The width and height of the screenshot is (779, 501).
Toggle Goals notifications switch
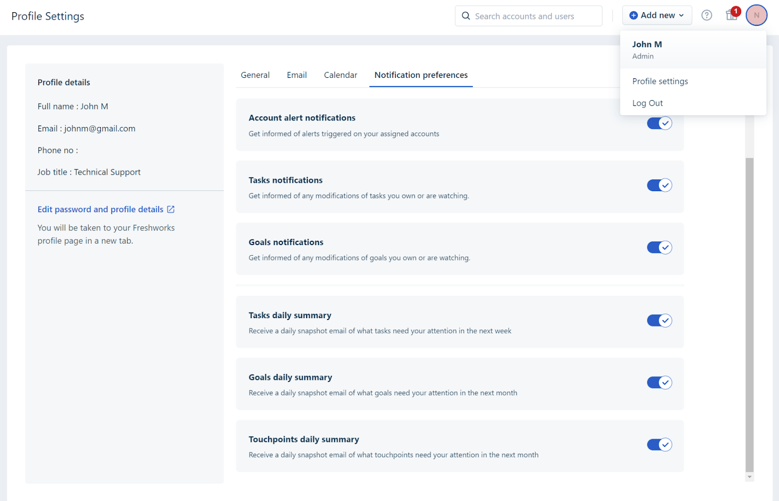click(659, 248)
